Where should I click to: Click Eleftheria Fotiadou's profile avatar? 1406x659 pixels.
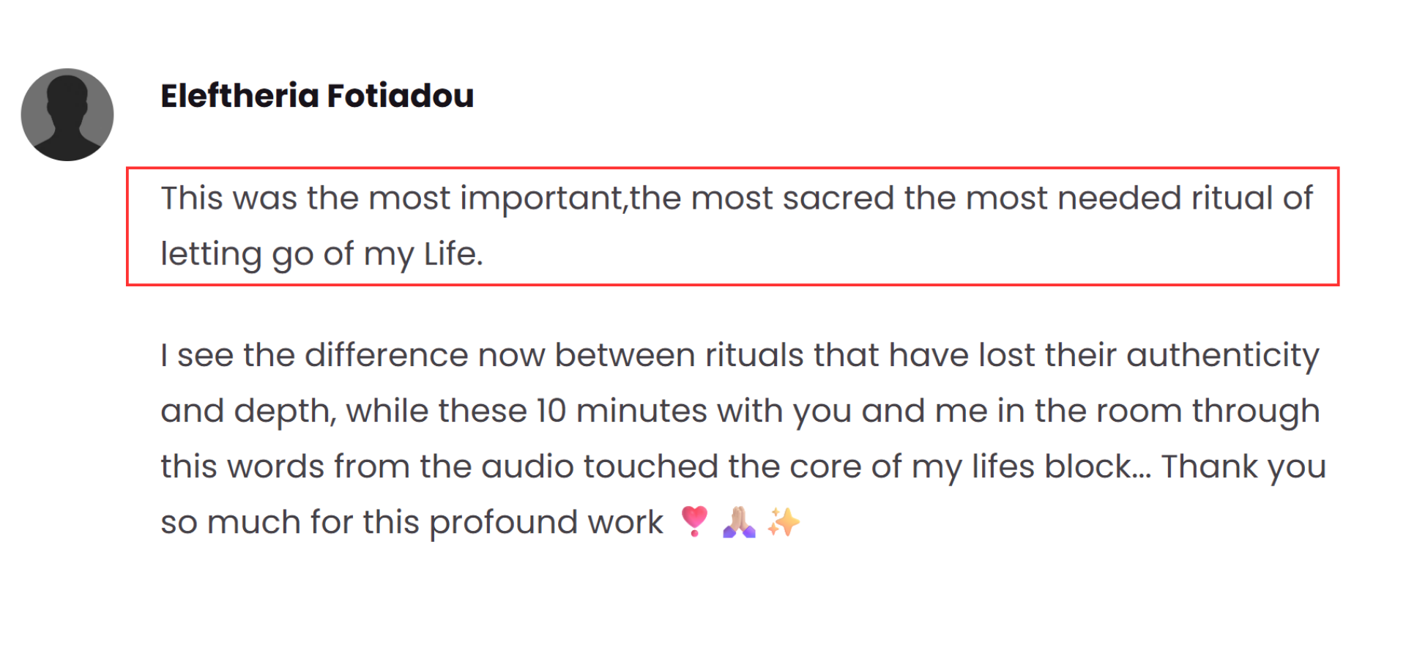click(x=67, y=115)
